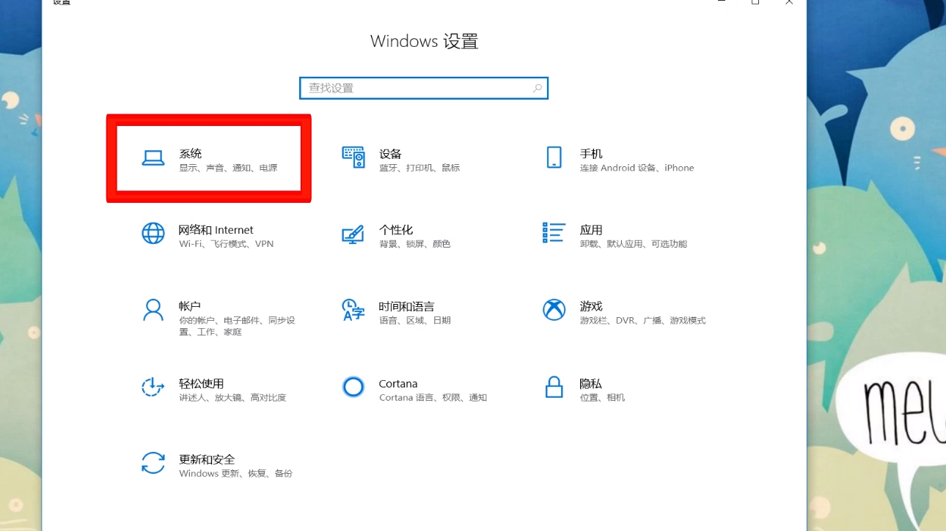
Task: Open the 个性化 paintbrush icon
Action: [353, 234]
